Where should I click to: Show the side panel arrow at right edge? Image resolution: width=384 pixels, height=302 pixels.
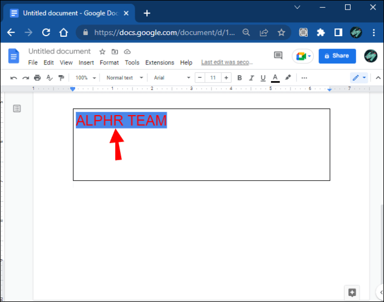coord(381,292)
